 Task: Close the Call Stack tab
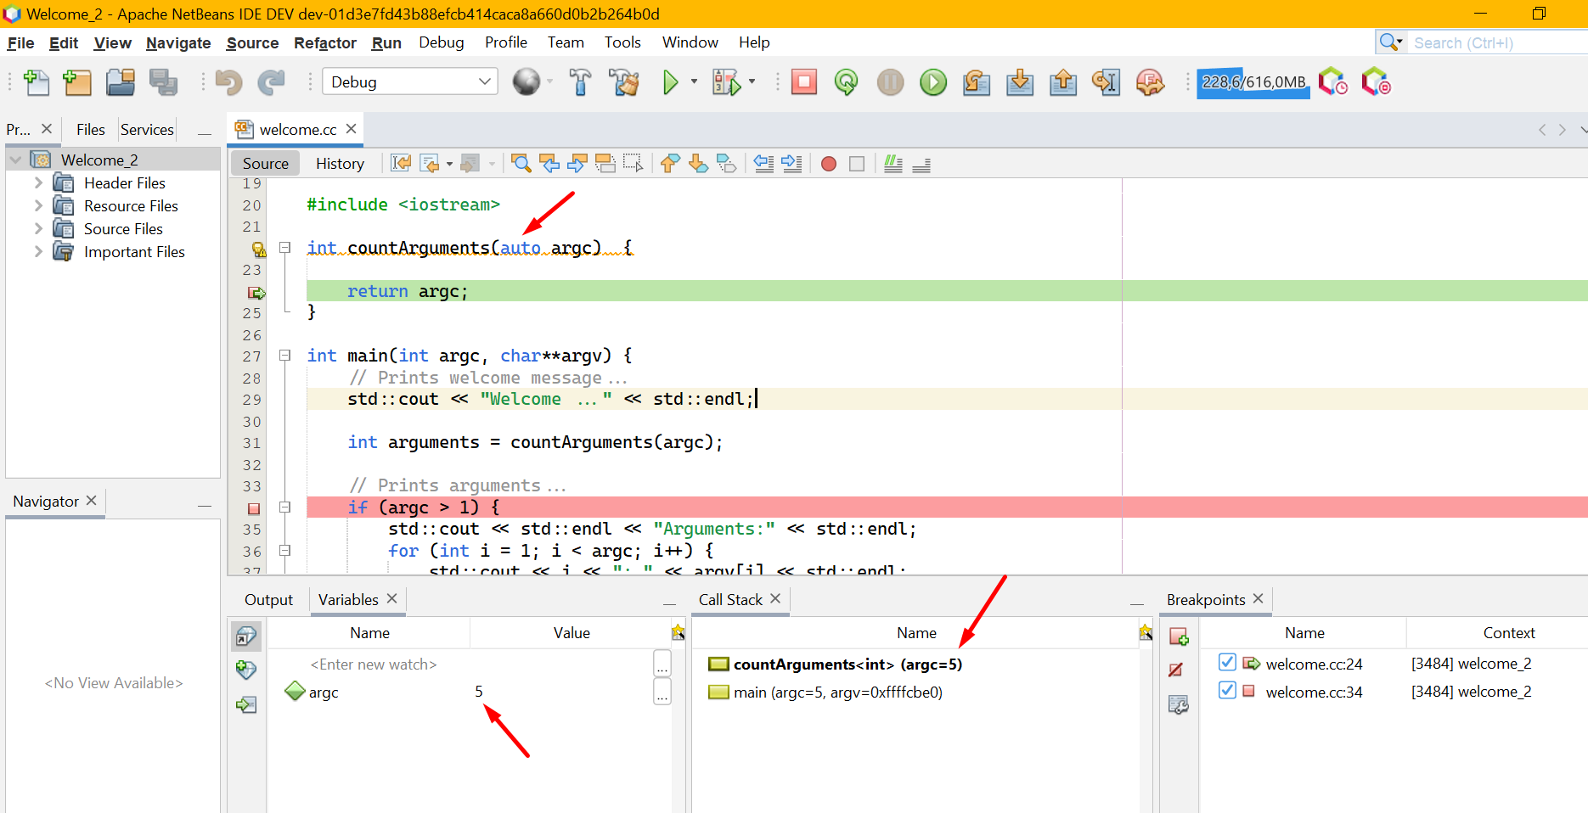(x=775, y=598)
